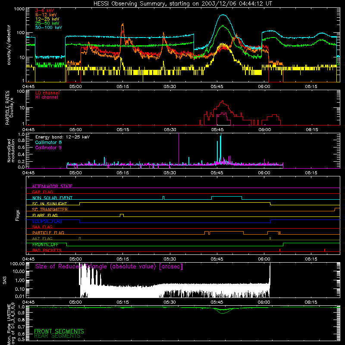Click the Normalized modulation axis label
The width and height of the screenshot is (345, 345).
[x=11, y=151]
